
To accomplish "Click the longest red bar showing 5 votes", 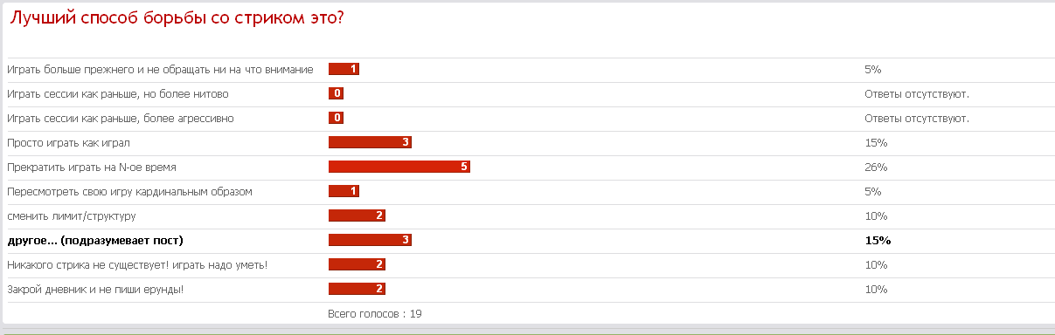I will tap(399, 167).
